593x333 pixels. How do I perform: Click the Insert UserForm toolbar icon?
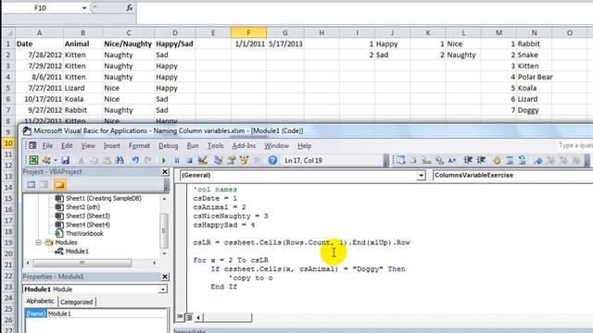[x=46, y=160]
